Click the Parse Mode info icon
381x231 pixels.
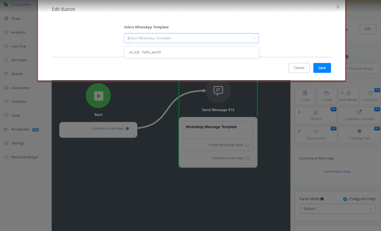click(322, 199)
